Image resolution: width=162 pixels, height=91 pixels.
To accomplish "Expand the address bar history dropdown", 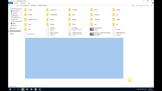I will coord(132,6).
